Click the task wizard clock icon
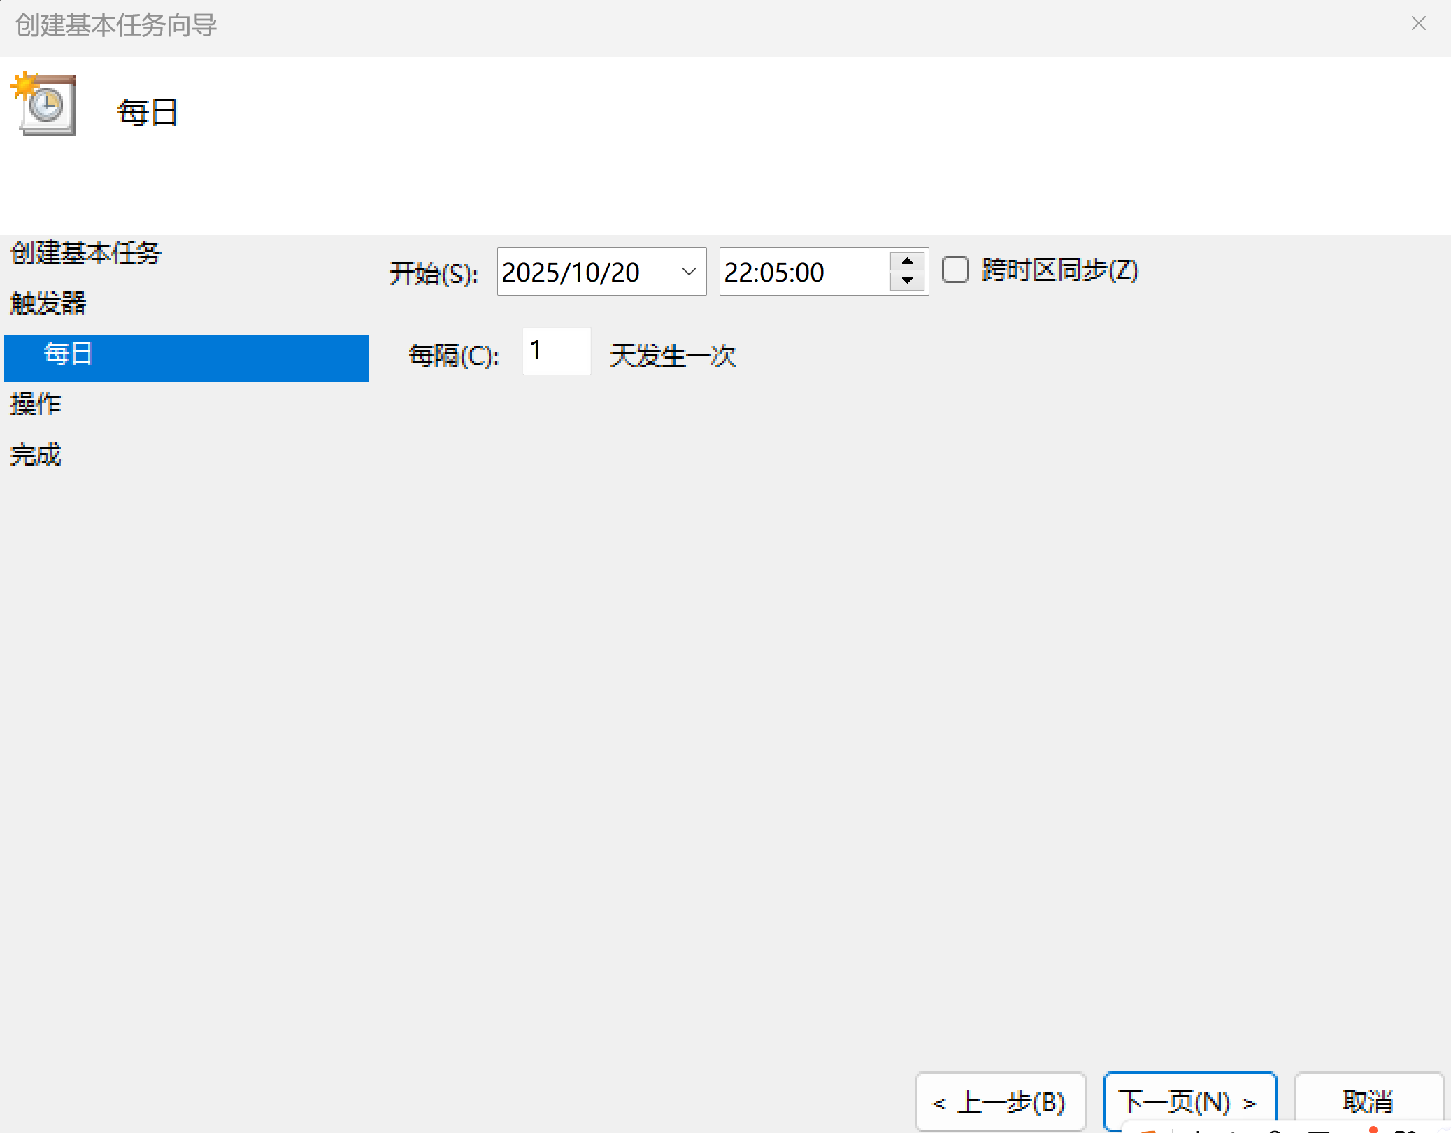This screenshot has height=1133, width=1451. 45,105
